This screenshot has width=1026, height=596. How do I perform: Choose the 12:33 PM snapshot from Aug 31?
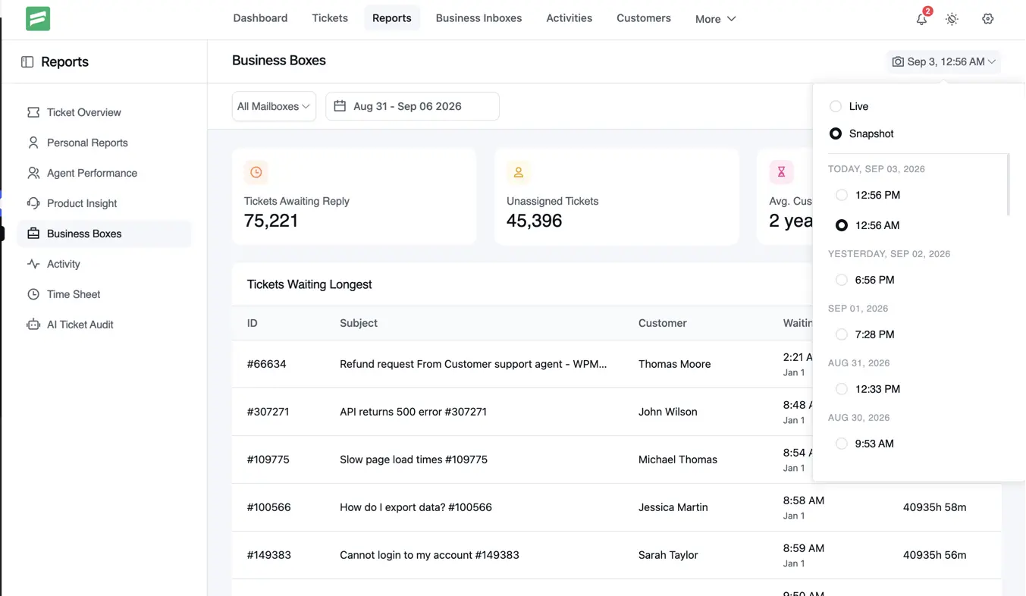[842, 389]
